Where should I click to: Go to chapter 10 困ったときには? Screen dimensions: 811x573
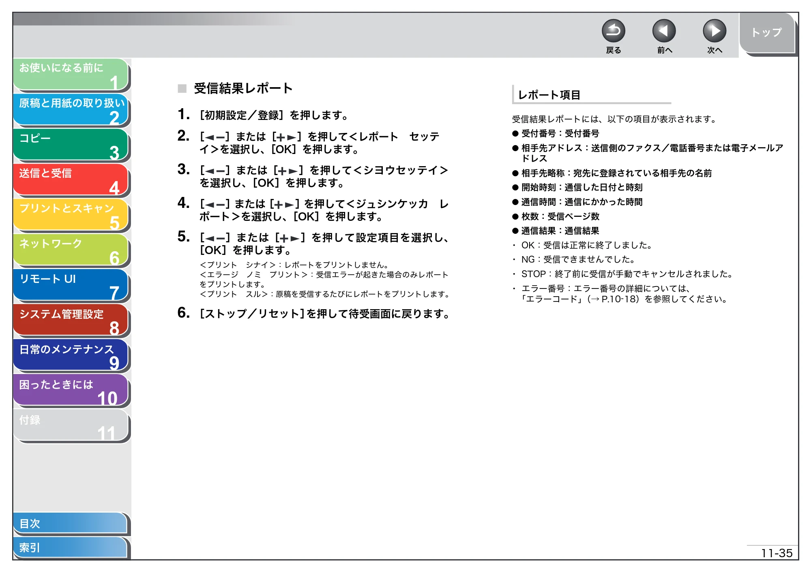coord(71,391)
